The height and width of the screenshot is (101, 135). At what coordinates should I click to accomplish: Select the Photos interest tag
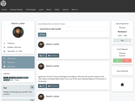coord(17,80)
